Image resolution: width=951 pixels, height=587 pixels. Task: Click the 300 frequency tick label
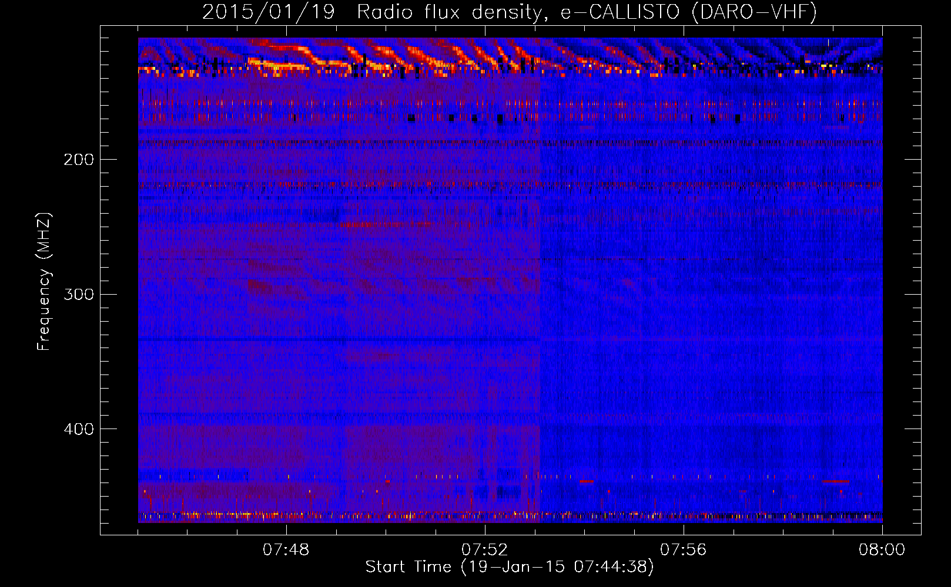point(79,294)
